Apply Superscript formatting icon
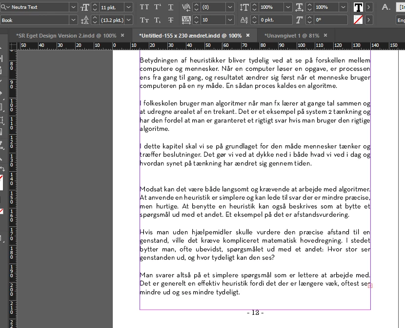The image size is (405, 328). tap(157, 7)
